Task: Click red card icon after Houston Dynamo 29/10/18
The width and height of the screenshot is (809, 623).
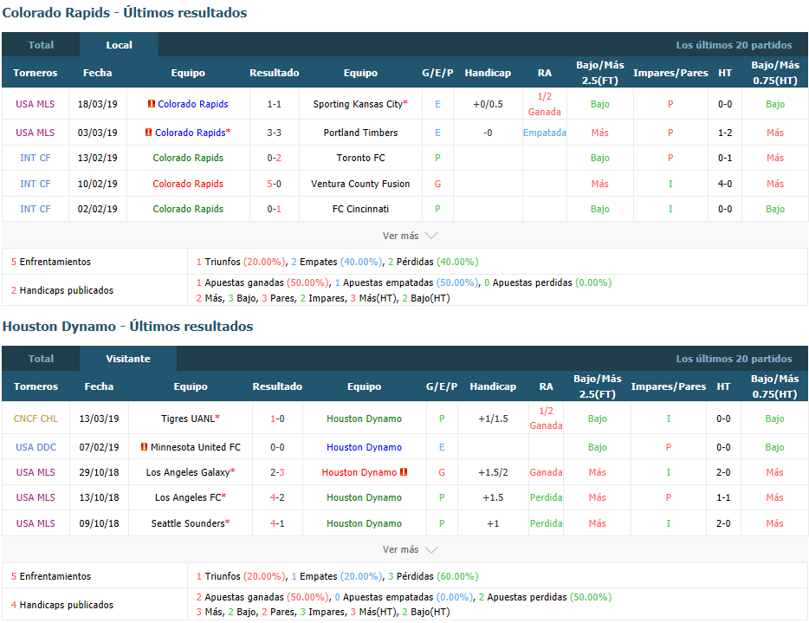Action: [x=404, y=471]
